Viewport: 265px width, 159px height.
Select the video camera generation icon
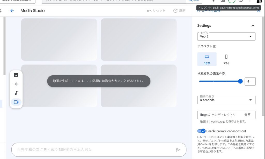(x=16, y=102)
